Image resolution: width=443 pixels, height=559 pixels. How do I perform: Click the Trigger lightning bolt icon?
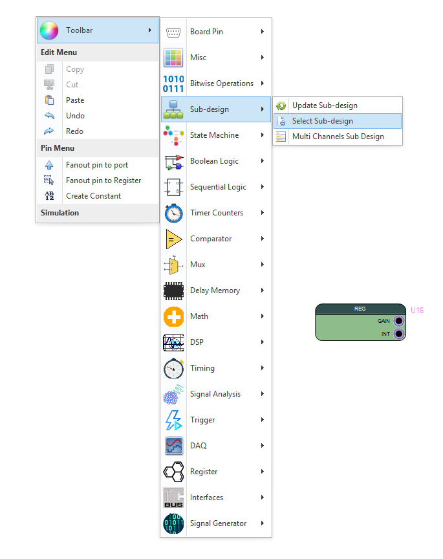173,420
